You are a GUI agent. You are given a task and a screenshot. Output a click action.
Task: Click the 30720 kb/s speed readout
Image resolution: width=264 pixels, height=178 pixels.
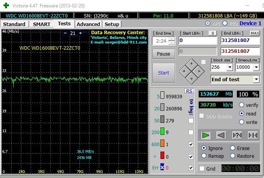[216, 105]
